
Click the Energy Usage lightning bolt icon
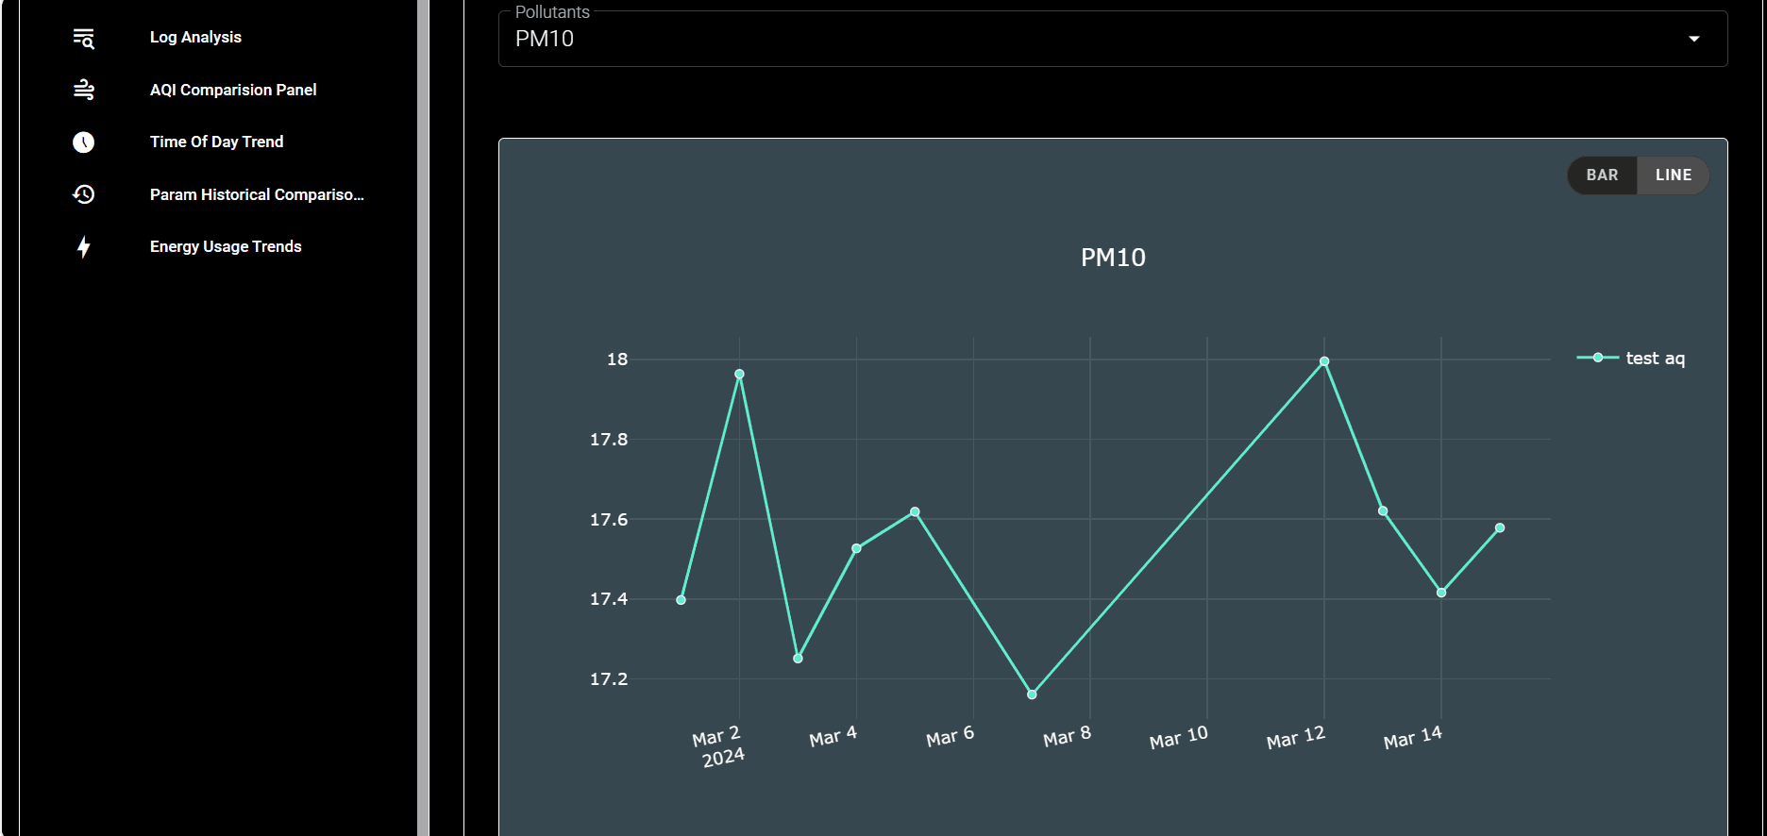coord(84,247)
